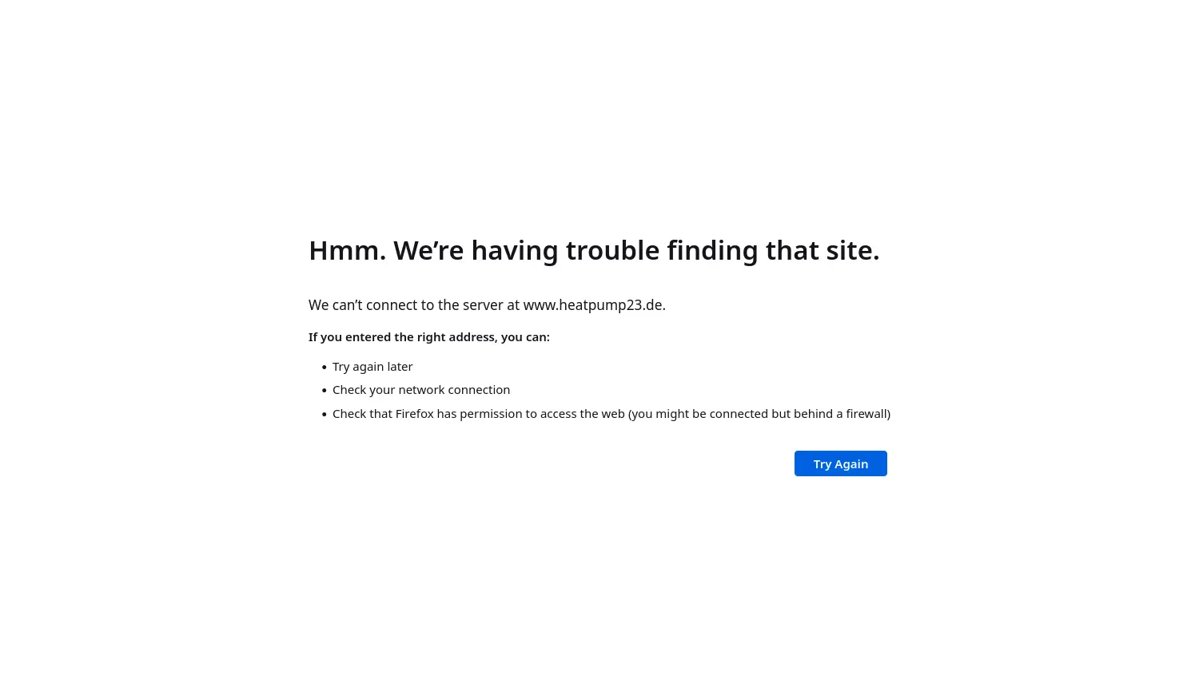Click the word 'Again' on blue button
The width and height of the screenshot is (1199, 692).
851,464
